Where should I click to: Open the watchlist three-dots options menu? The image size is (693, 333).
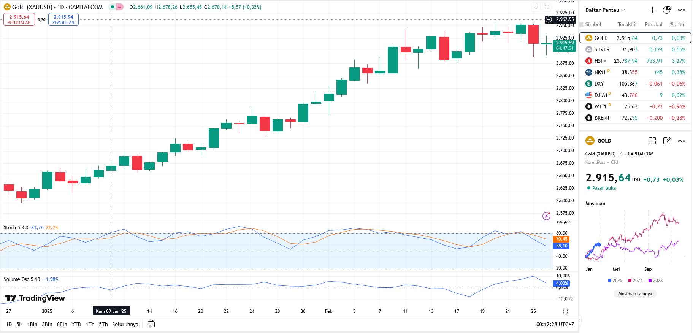(681, 10)
